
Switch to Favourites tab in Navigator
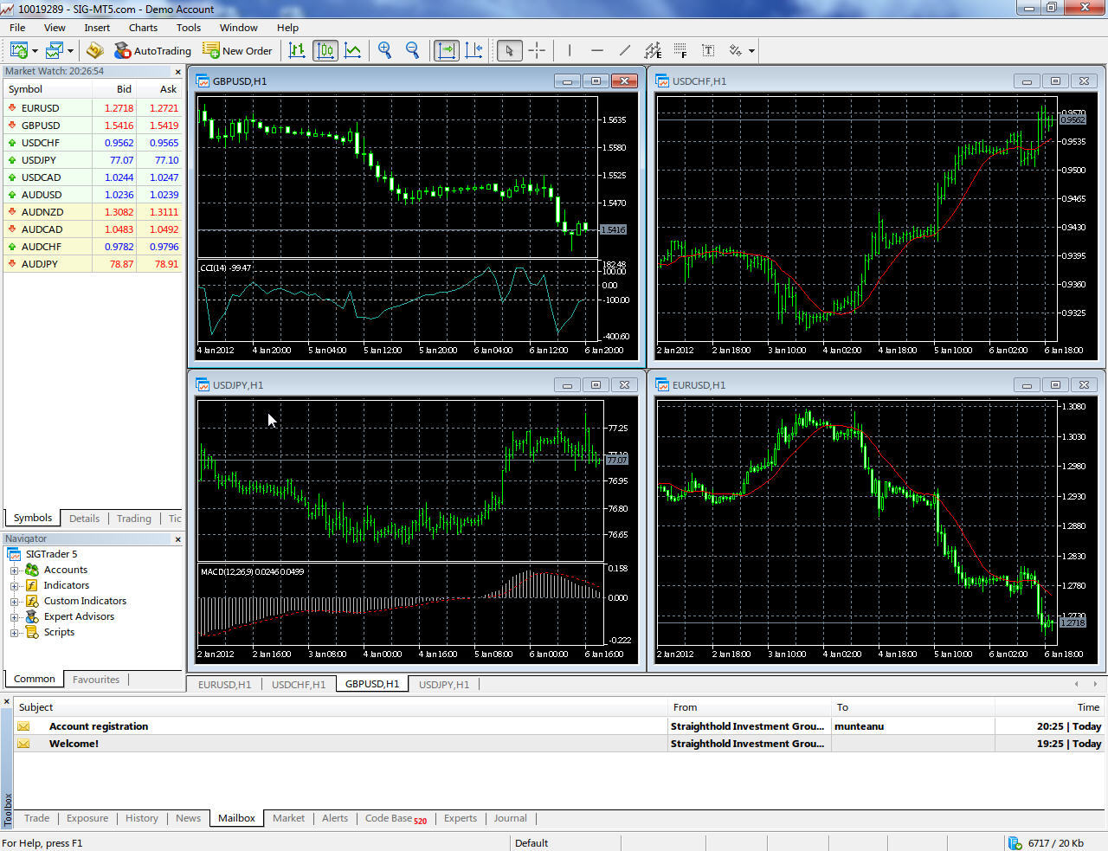96,680
